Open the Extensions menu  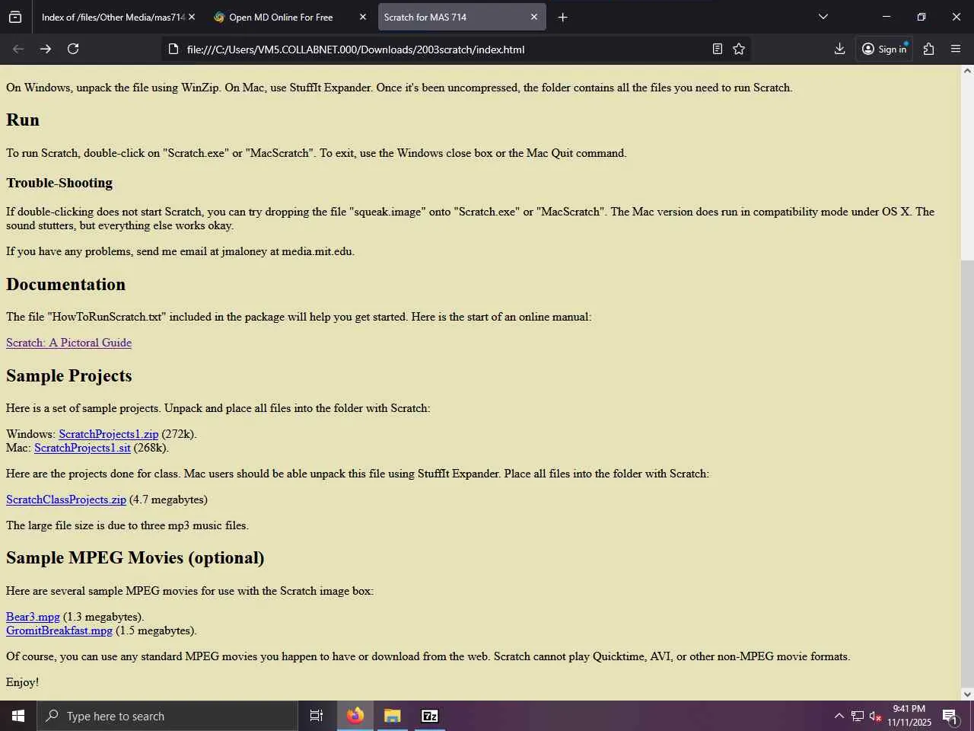pos(928,49)
